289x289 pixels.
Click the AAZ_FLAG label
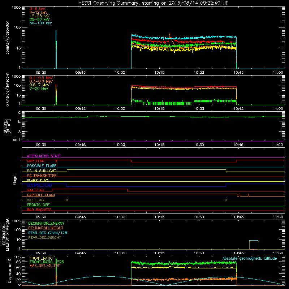35,200
